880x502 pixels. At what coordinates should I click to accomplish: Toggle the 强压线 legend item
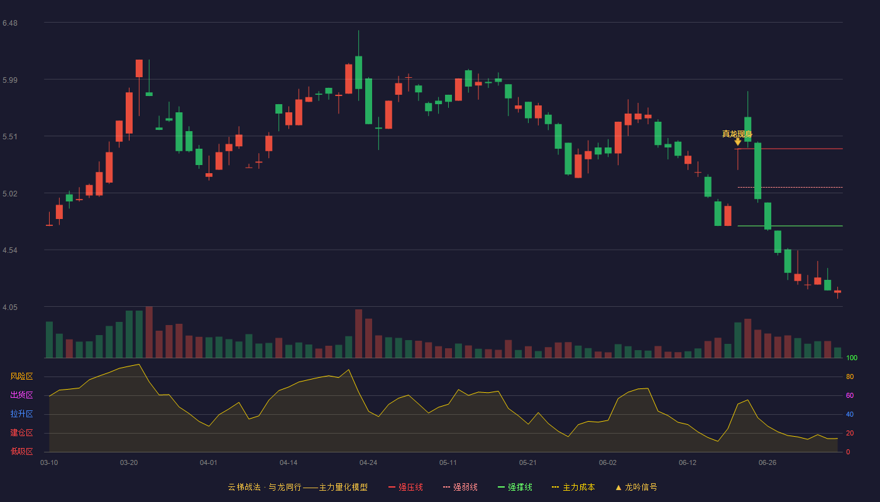[x=405, y=487]
